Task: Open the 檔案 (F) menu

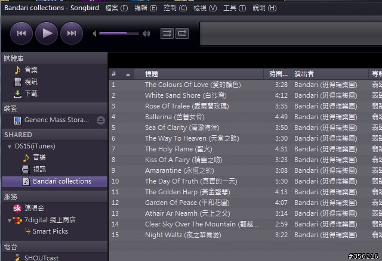Action: pos(116,8)
